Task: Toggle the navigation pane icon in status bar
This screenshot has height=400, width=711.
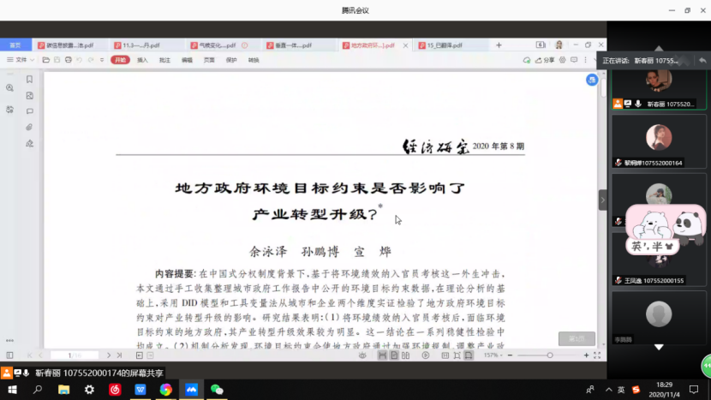Action: [9, 355]
